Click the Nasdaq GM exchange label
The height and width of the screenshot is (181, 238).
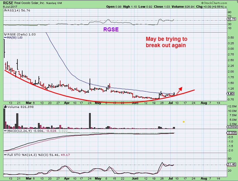[x=54, y=3]
